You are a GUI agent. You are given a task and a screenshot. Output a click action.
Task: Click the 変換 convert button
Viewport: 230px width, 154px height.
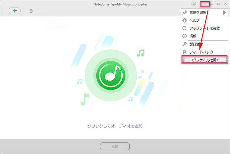click(x=115, y=146)
